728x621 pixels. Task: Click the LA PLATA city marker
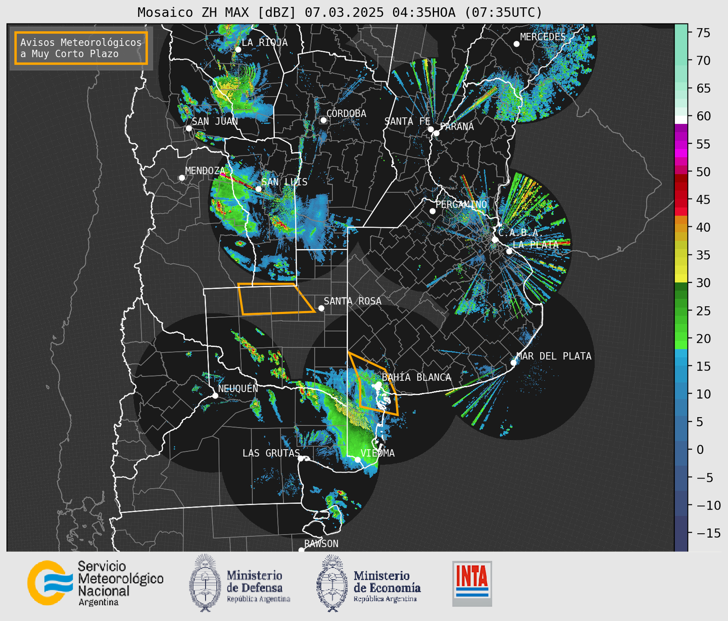(x=509, y=251)
